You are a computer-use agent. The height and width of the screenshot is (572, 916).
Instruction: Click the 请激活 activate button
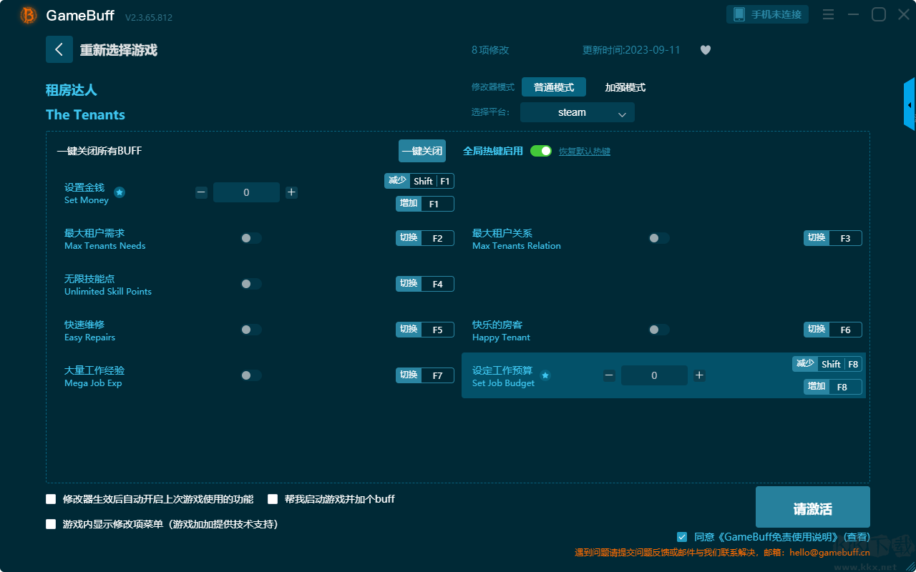point(813,507)
